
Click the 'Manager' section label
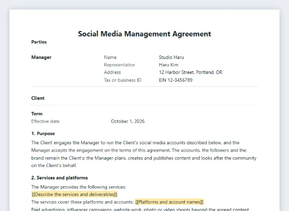[x=41, y=57]
